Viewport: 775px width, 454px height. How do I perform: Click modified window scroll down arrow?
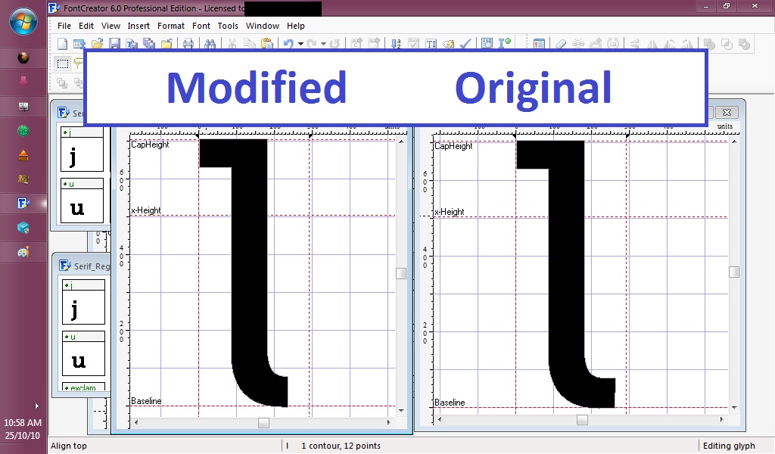coord(401,411)
